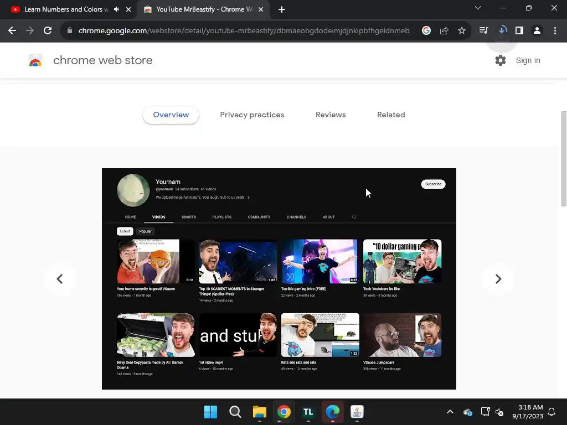Open the media control queue icon
This screenshot has height=425, width=567.
pos(483,31)
